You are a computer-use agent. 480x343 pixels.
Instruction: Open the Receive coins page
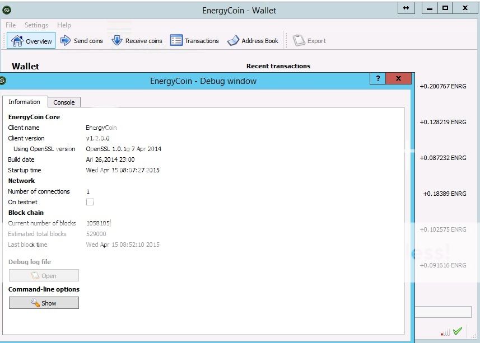(137, 41)
